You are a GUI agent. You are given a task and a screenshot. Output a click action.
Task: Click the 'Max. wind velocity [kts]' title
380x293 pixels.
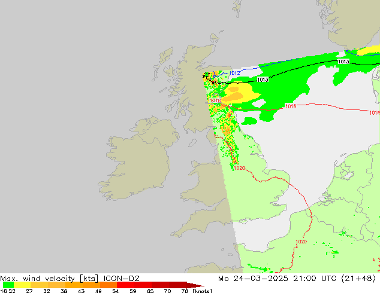pos(49,279)
